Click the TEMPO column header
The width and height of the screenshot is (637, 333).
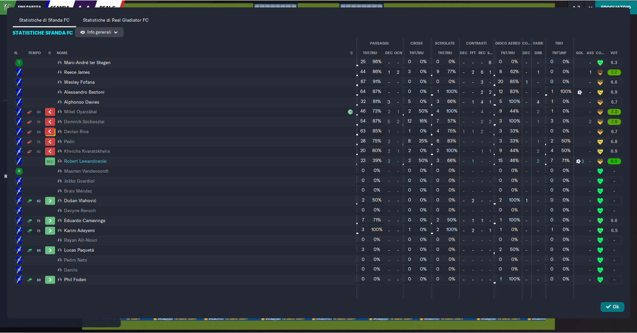click(35, 53)
